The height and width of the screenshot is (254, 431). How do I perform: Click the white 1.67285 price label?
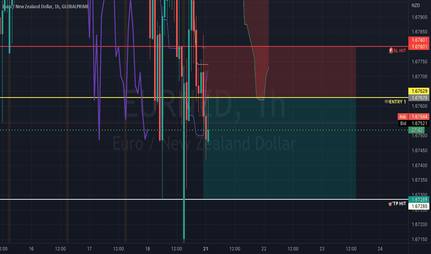(x=419, y=206)
